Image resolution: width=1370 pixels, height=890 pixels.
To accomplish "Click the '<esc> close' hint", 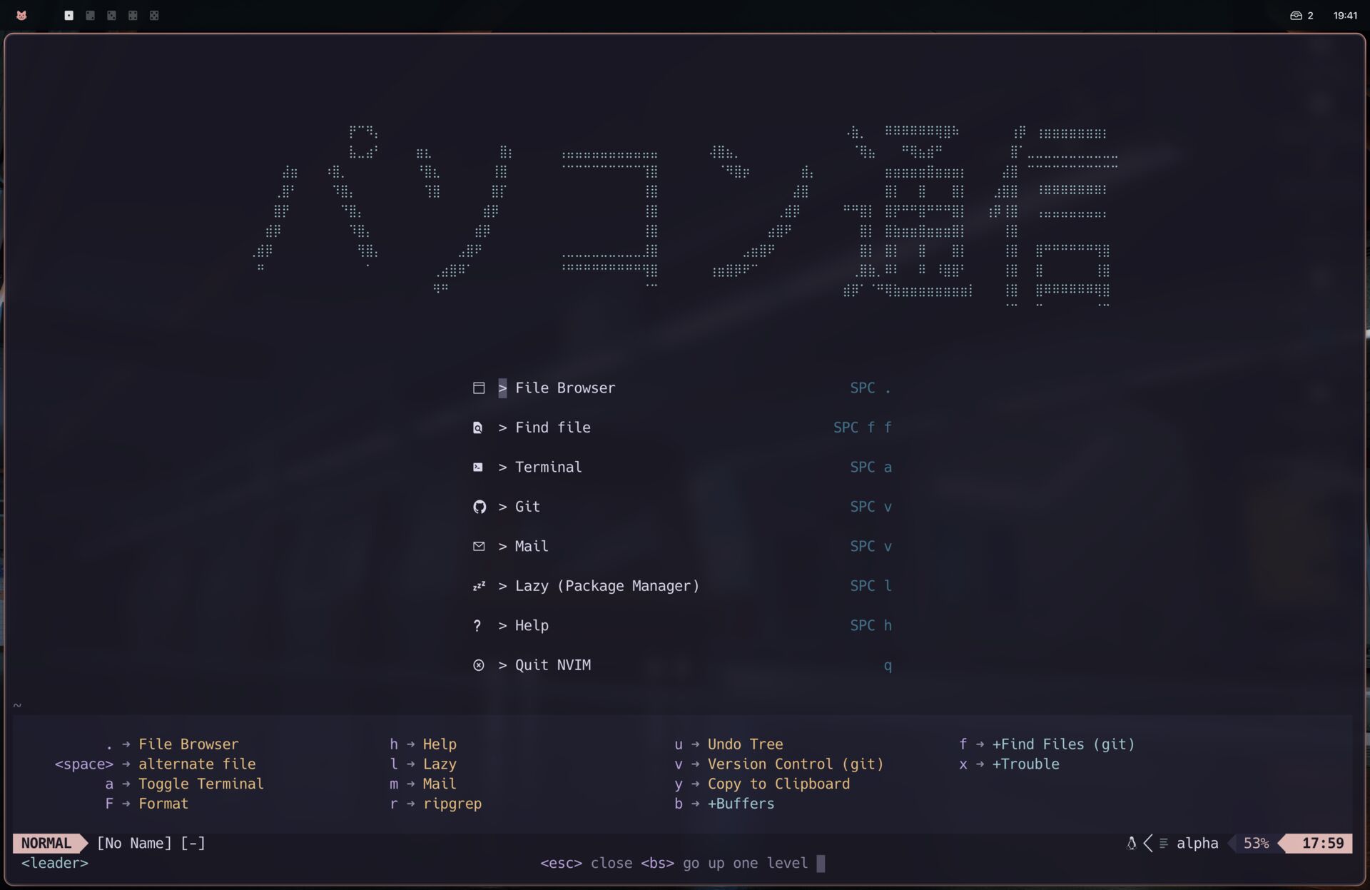I will pos(586,864).
